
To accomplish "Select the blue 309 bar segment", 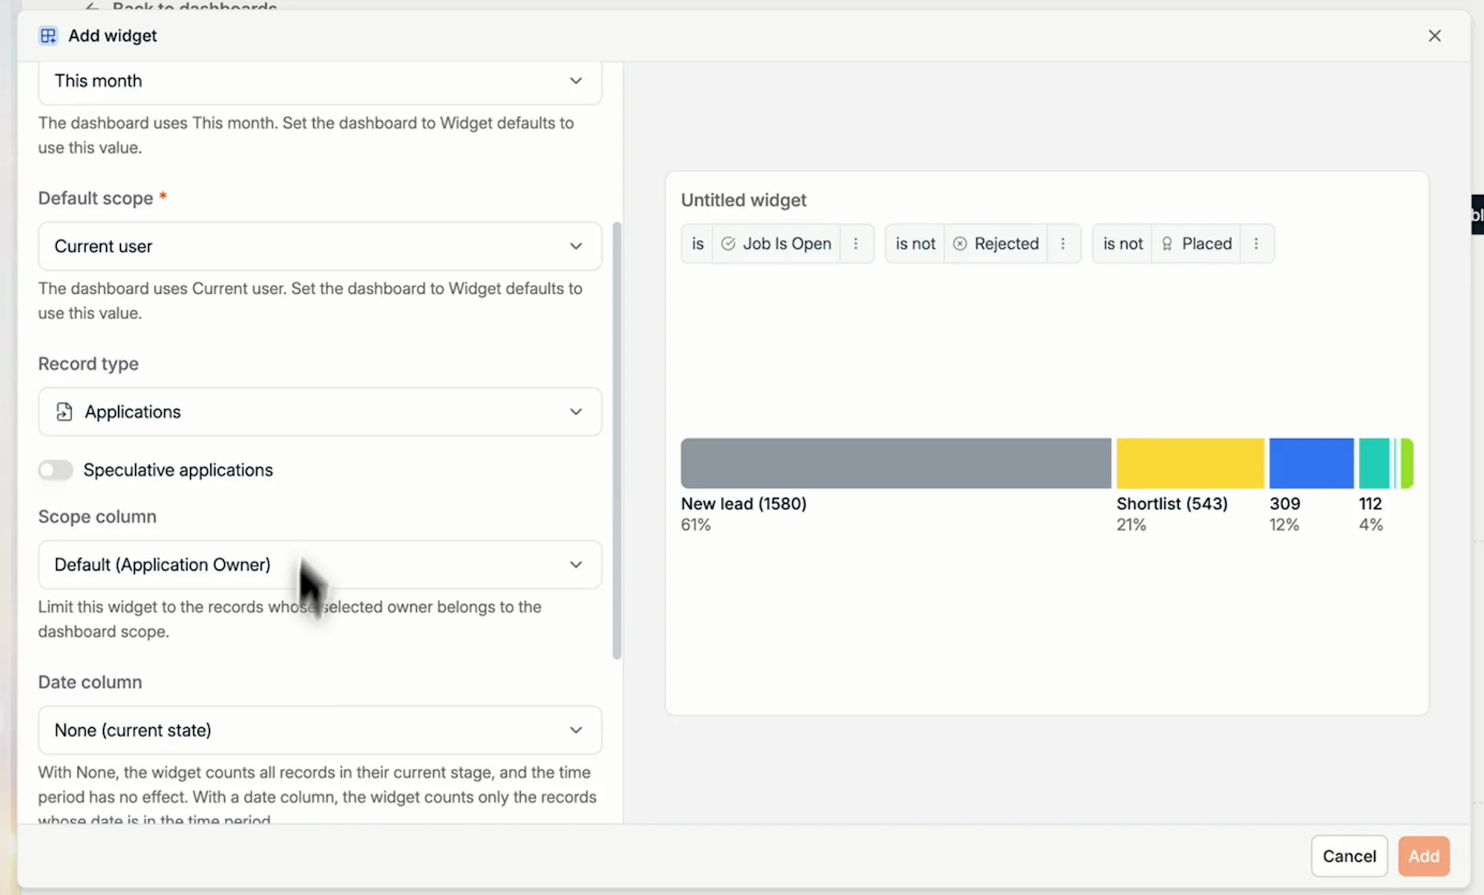I will tap(1311, 463).
